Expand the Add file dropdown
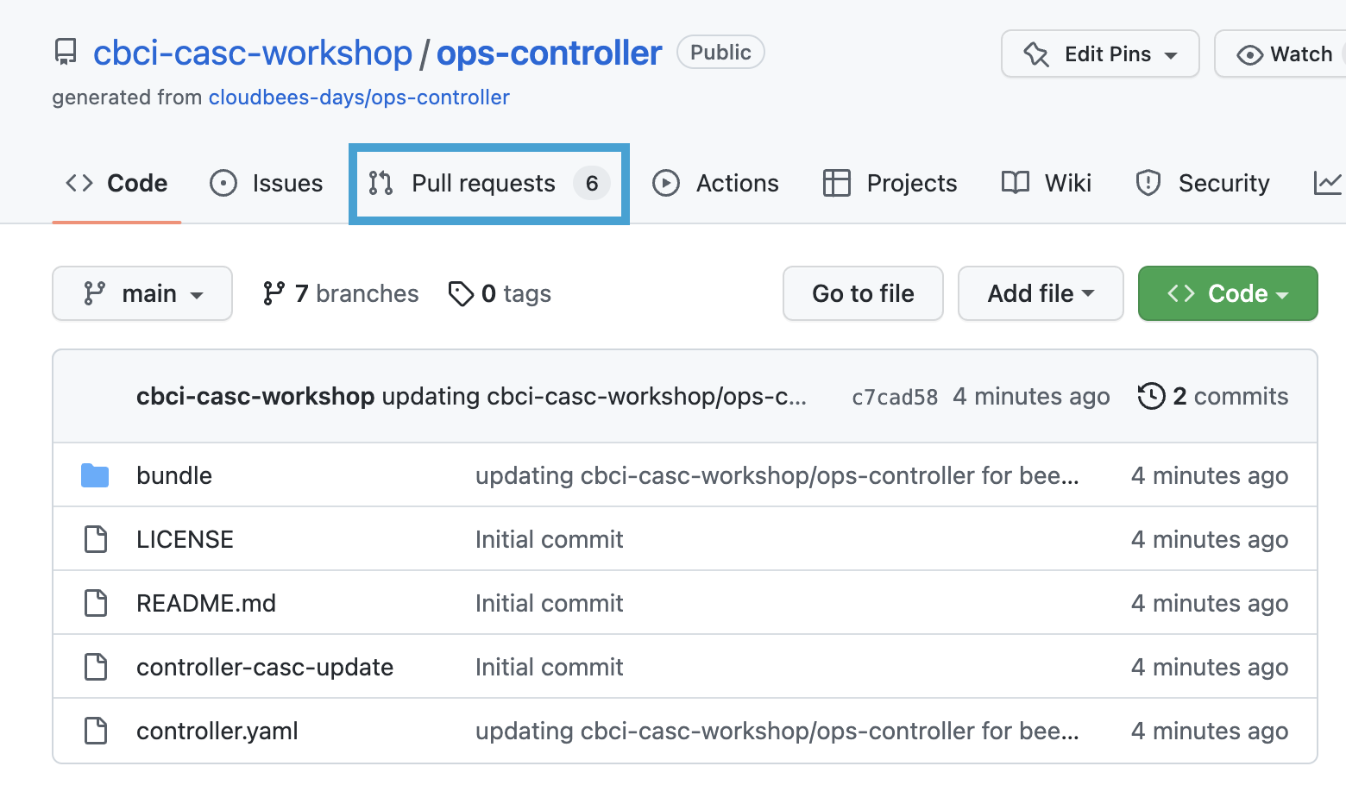The width and height of the screenshot is (1346, 785). (x=1040, y=293)
